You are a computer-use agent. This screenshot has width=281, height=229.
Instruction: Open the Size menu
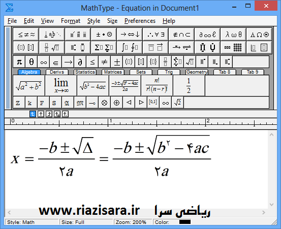tap(112, 21)
